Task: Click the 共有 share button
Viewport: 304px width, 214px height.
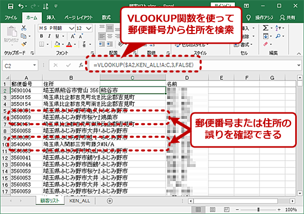Action: coord(287,18)
